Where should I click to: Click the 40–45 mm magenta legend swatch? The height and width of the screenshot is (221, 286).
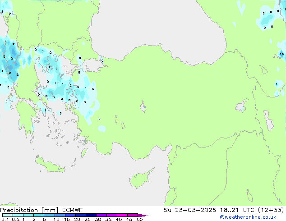pos(122,215)
